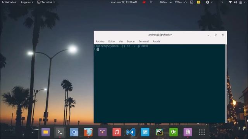Launch Qt Creator from the dock
This screenshot has width=248, height=139.
174,132
